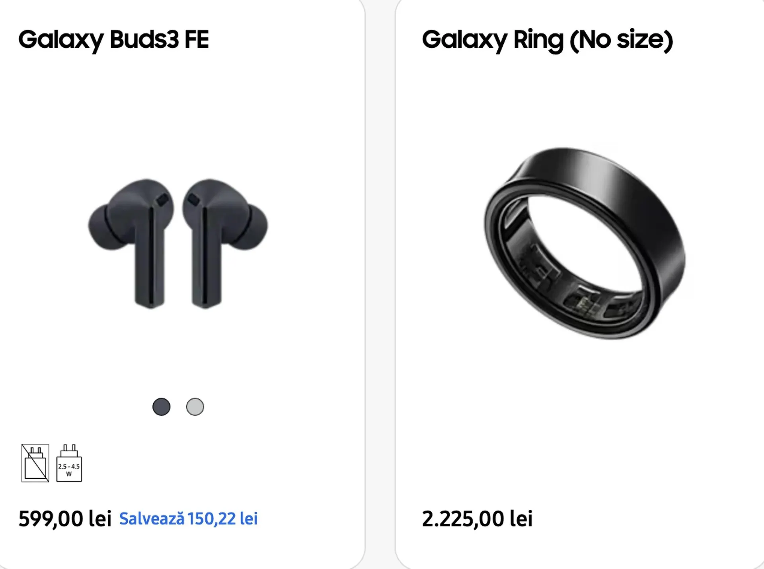
Task: Click the Salvează 150,22 lei savings text
Action: point(188,519)
